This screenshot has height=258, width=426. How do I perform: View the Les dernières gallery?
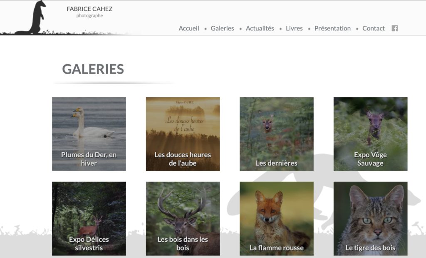pos(277,134)
